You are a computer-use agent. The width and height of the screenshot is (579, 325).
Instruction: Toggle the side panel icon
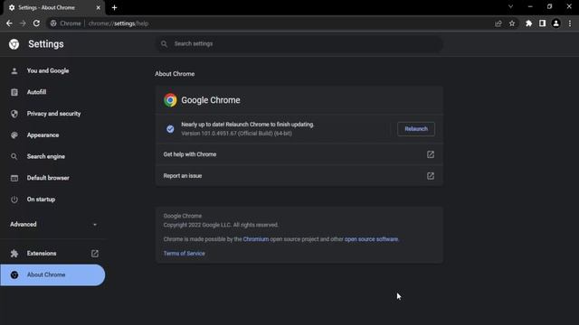click(x=542, y=23)
